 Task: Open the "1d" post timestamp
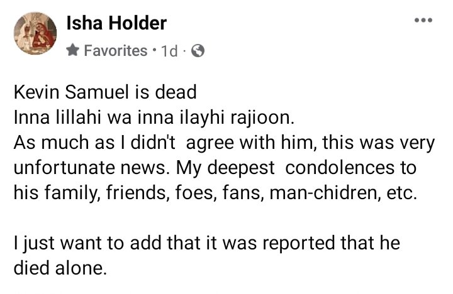pos(169,51)
